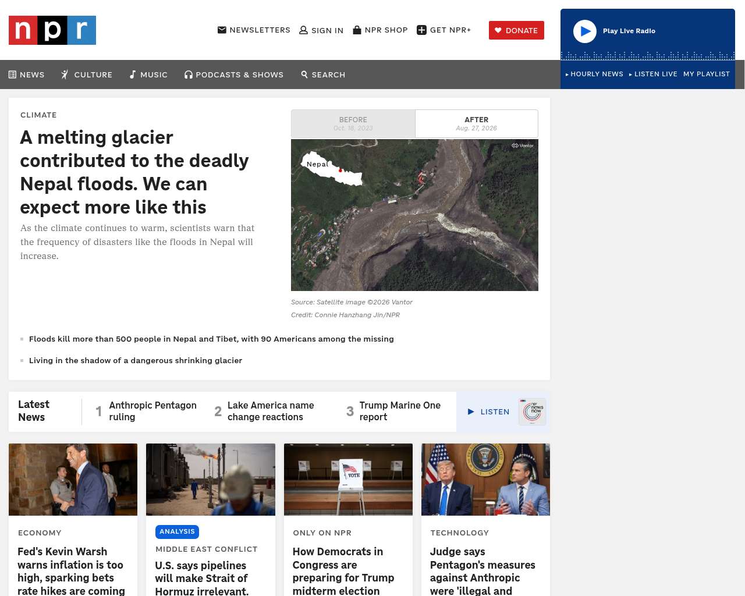
Task: Read the Democrats midterm election headline
Action: click(x=343, y=570)
